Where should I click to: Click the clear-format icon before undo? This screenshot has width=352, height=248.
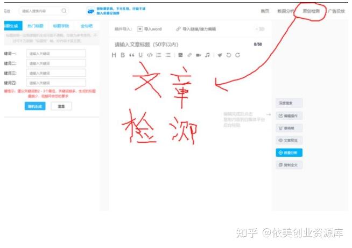point(220,55)
